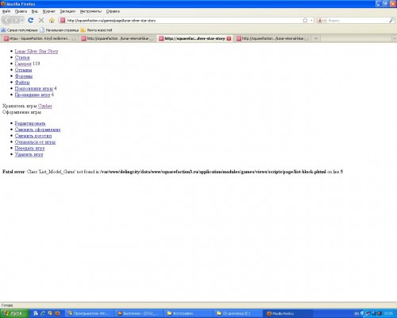Click the Удалить игру link

tap(29, 154)
